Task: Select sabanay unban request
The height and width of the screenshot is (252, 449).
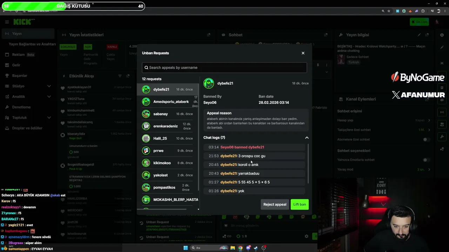Action: (168, 114)
